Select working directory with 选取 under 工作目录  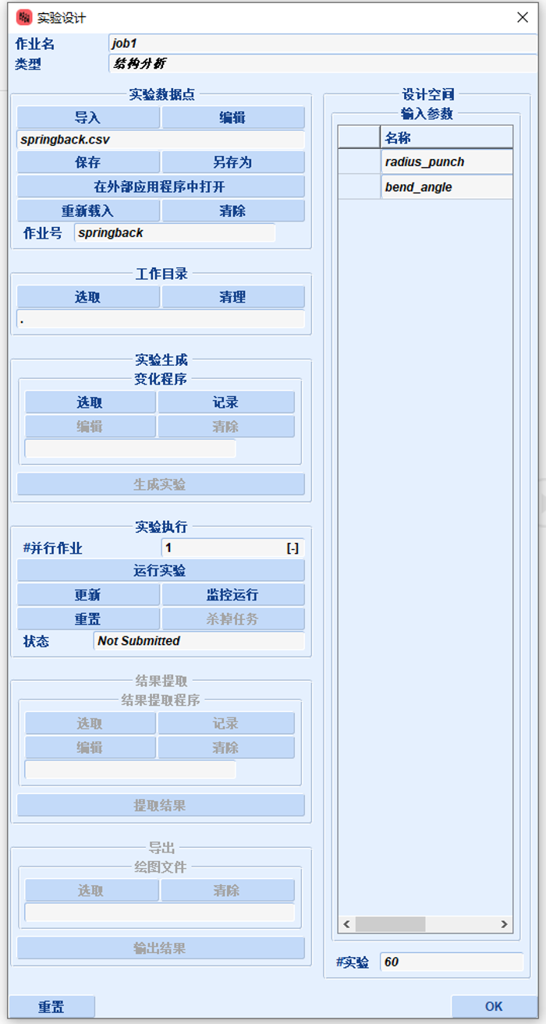click(x=88, y=297)
